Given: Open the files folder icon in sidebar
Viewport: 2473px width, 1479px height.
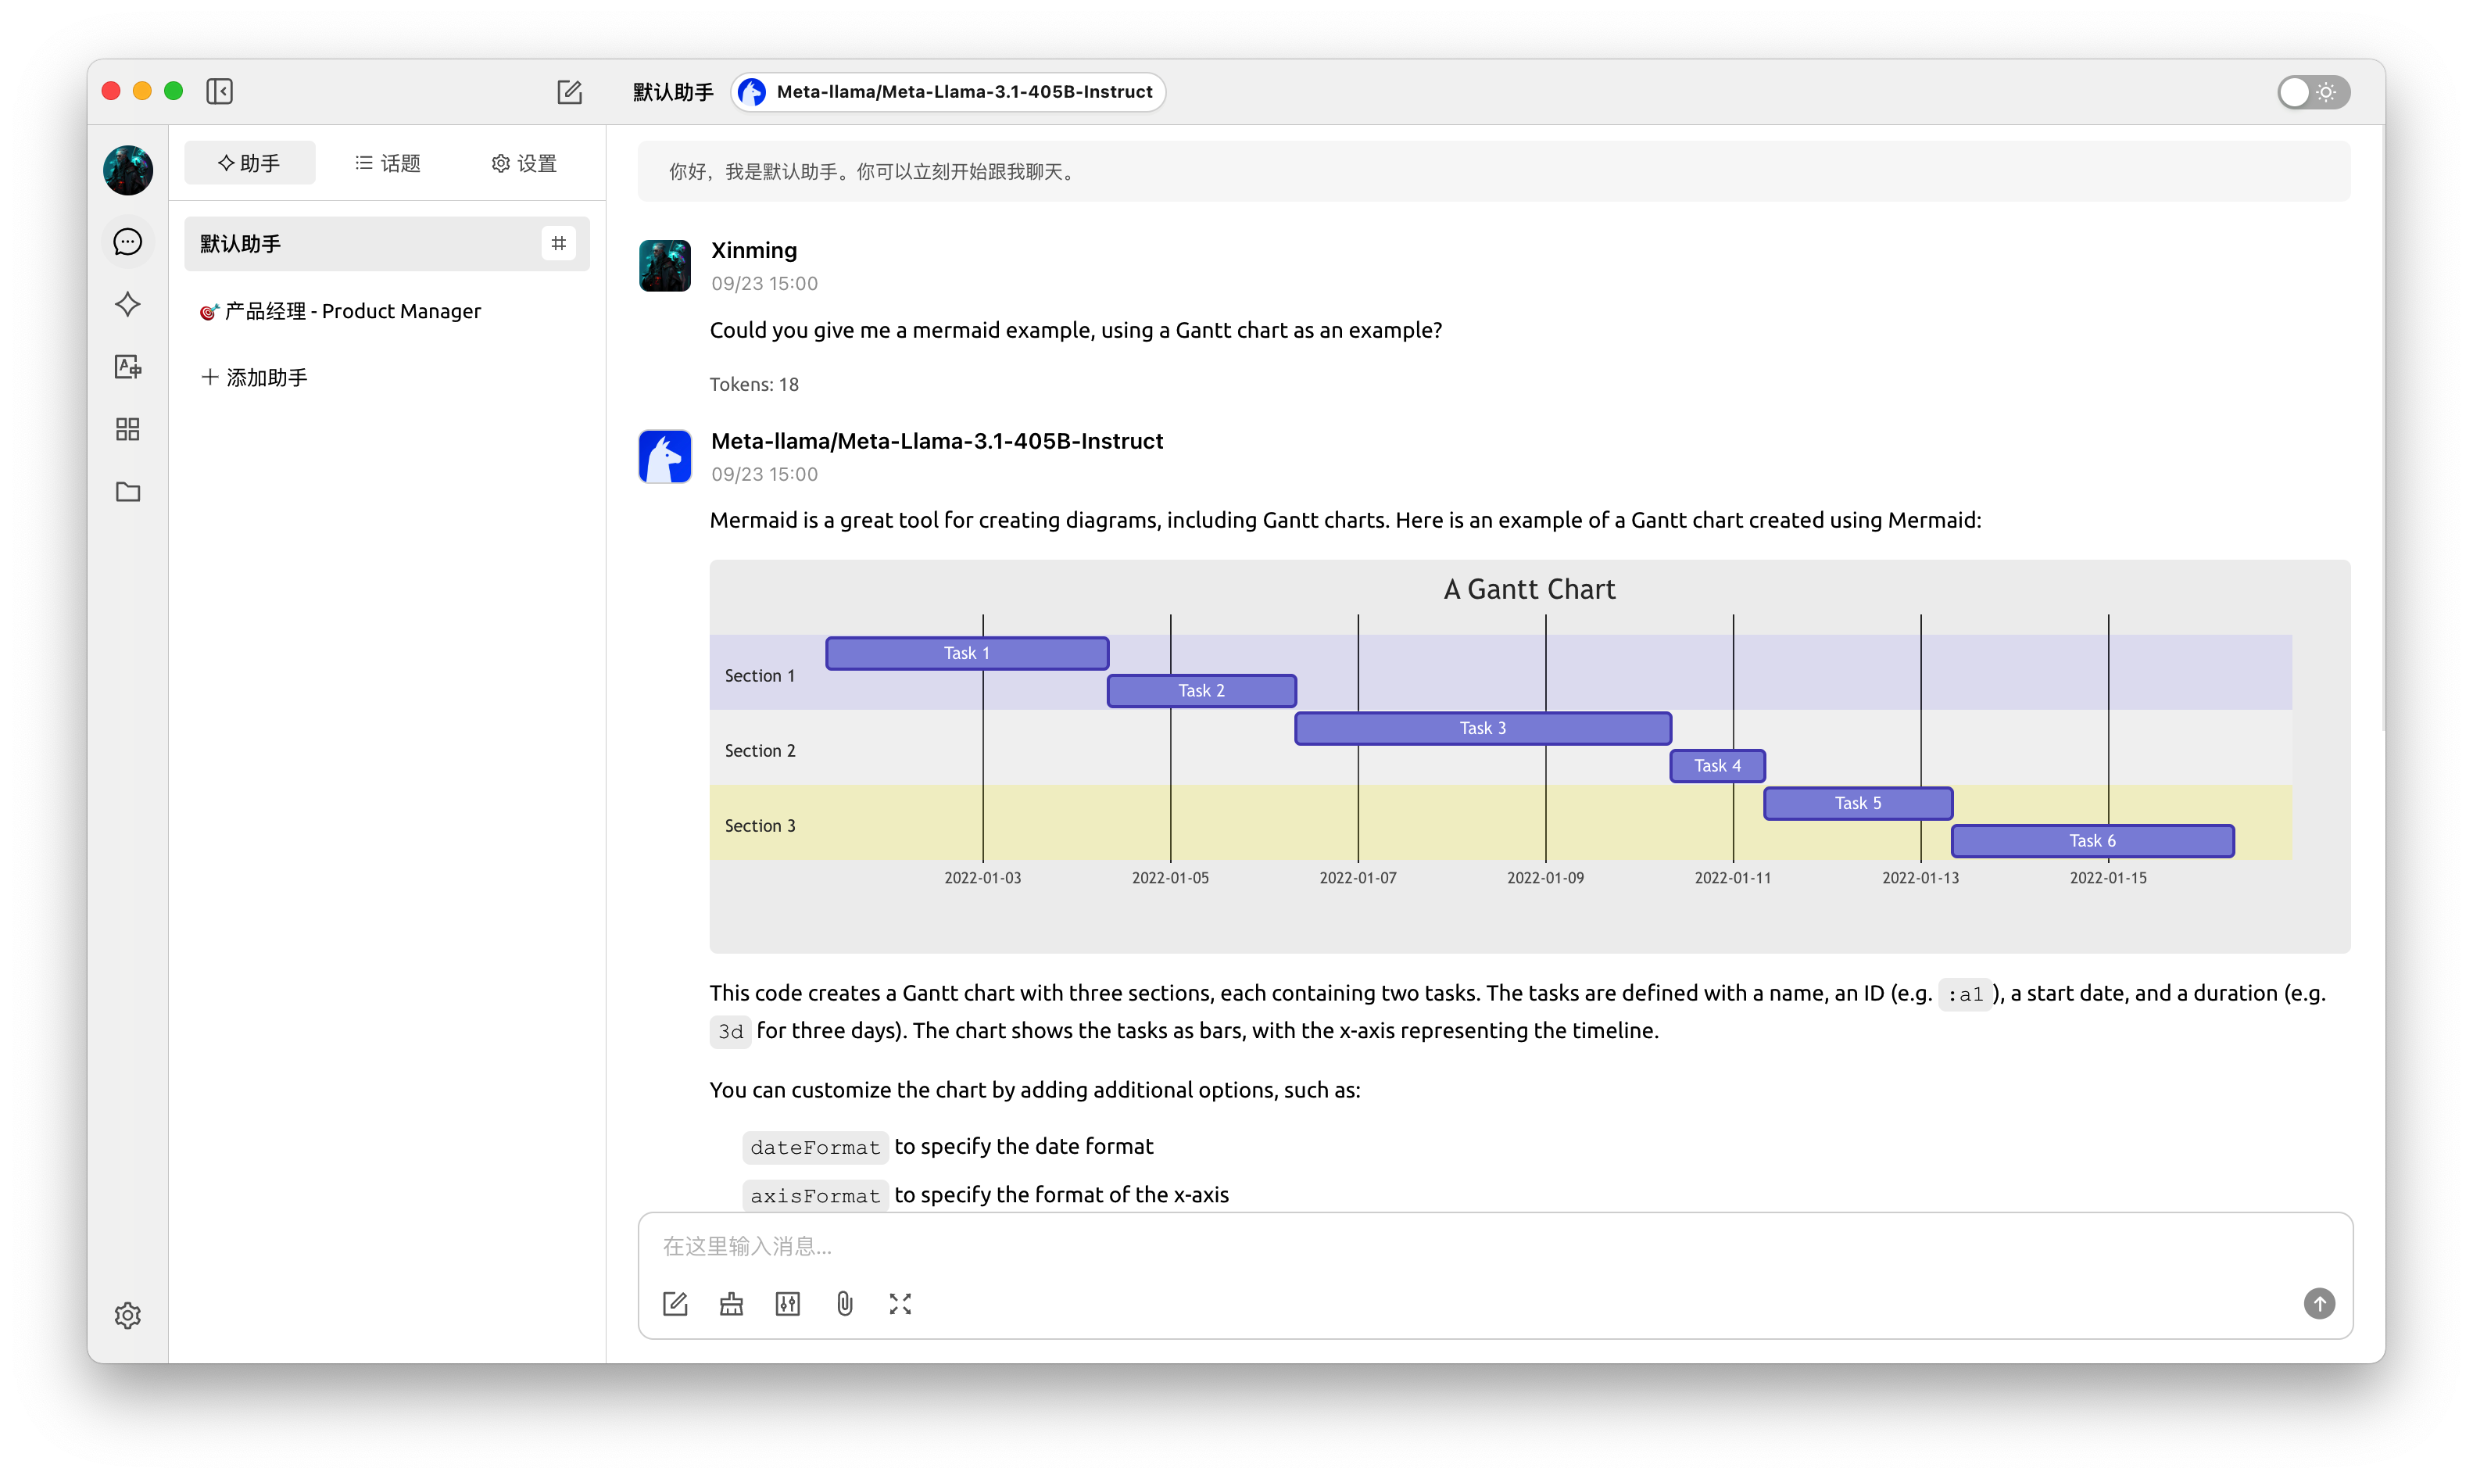Looking at the screenshot, I should [127, 492].
